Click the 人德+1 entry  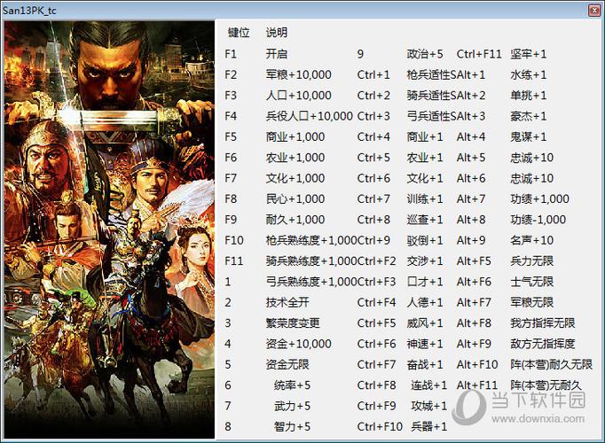pyautogui.click(x=425, y=302)
